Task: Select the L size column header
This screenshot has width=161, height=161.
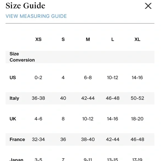Action: coord(113,39)
